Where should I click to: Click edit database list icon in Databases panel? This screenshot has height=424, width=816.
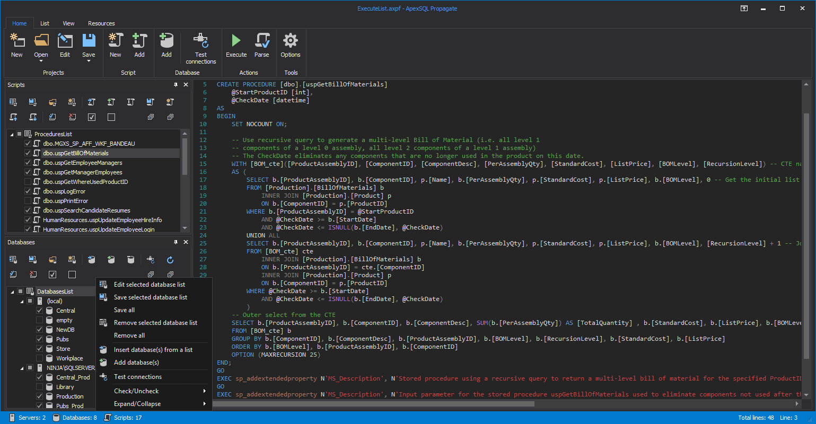pos(13,260)
